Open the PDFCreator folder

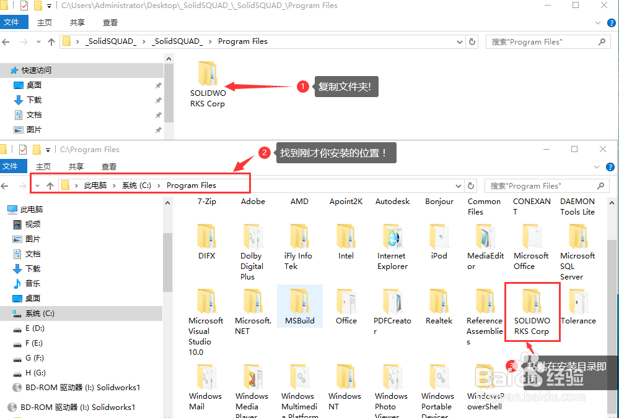click(x=392, y=312)
